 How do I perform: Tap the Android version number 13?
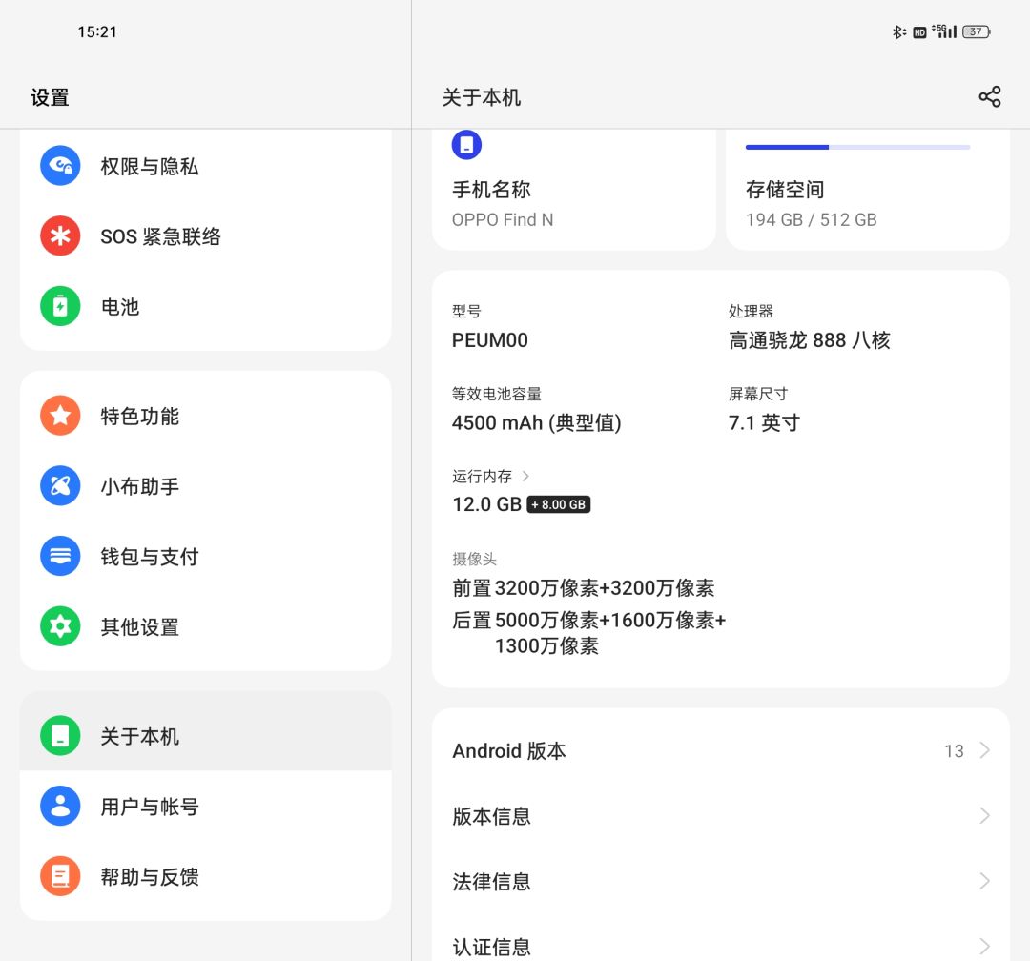(954, 751)
